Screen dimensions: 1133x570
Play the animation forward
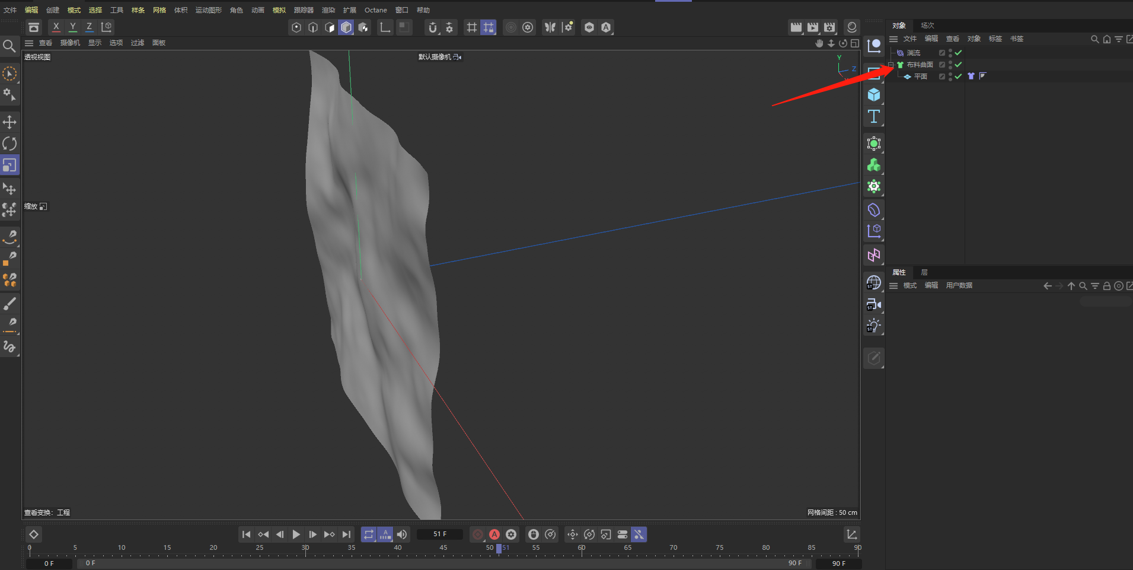click(x=296, y=534)
